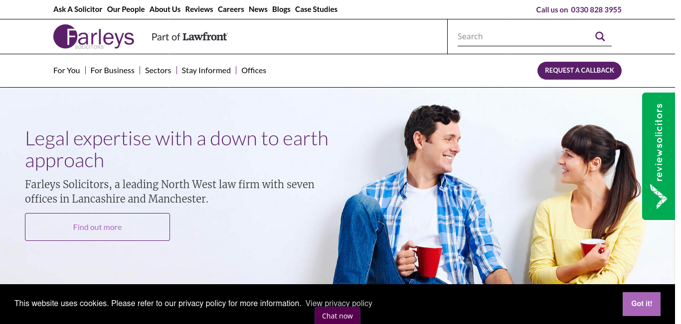681x324 pixels.
Task: Open the Farleys Solicitors logo homepage
Action: point(94,37)
